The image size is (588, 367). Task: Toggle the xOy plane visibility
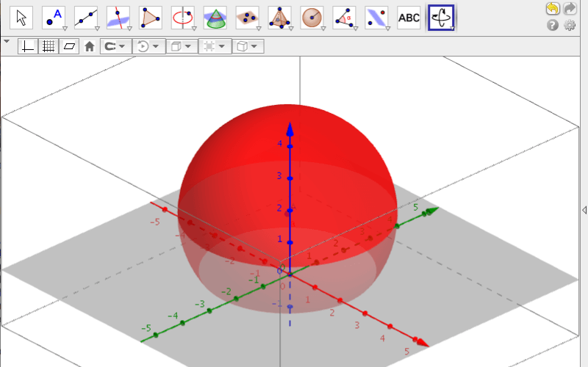[69, 46]
